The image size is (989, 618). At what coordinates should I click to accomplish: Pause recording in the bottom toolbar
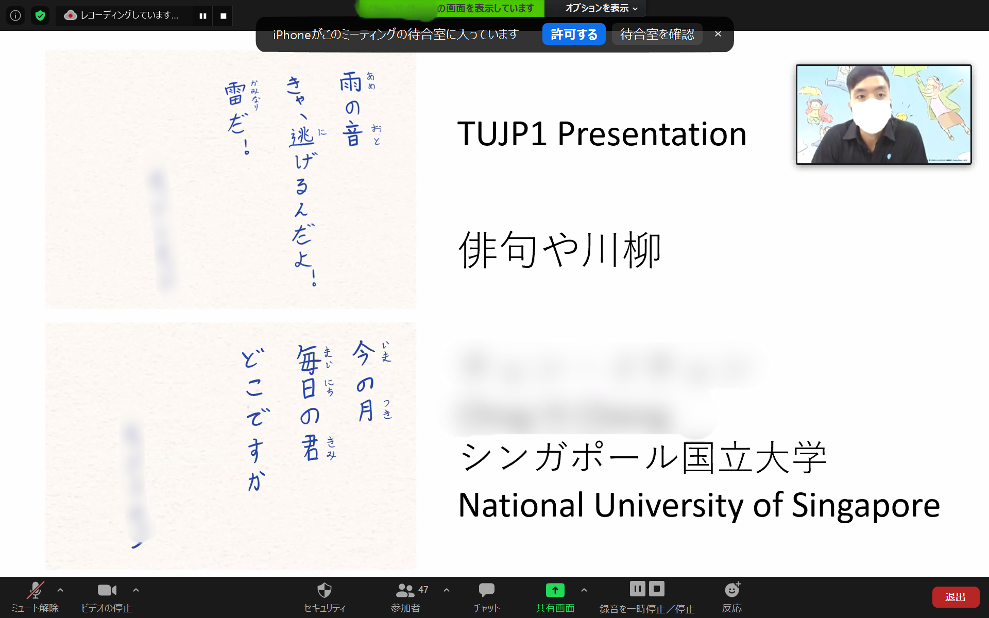coord(637,588)
